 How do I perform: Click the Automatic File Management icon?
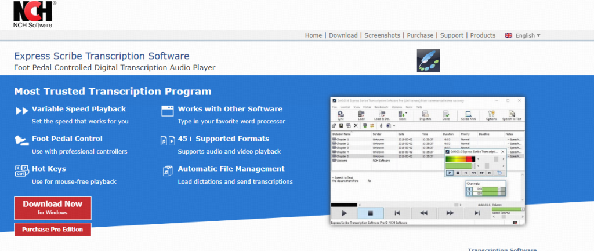(168, 171)
